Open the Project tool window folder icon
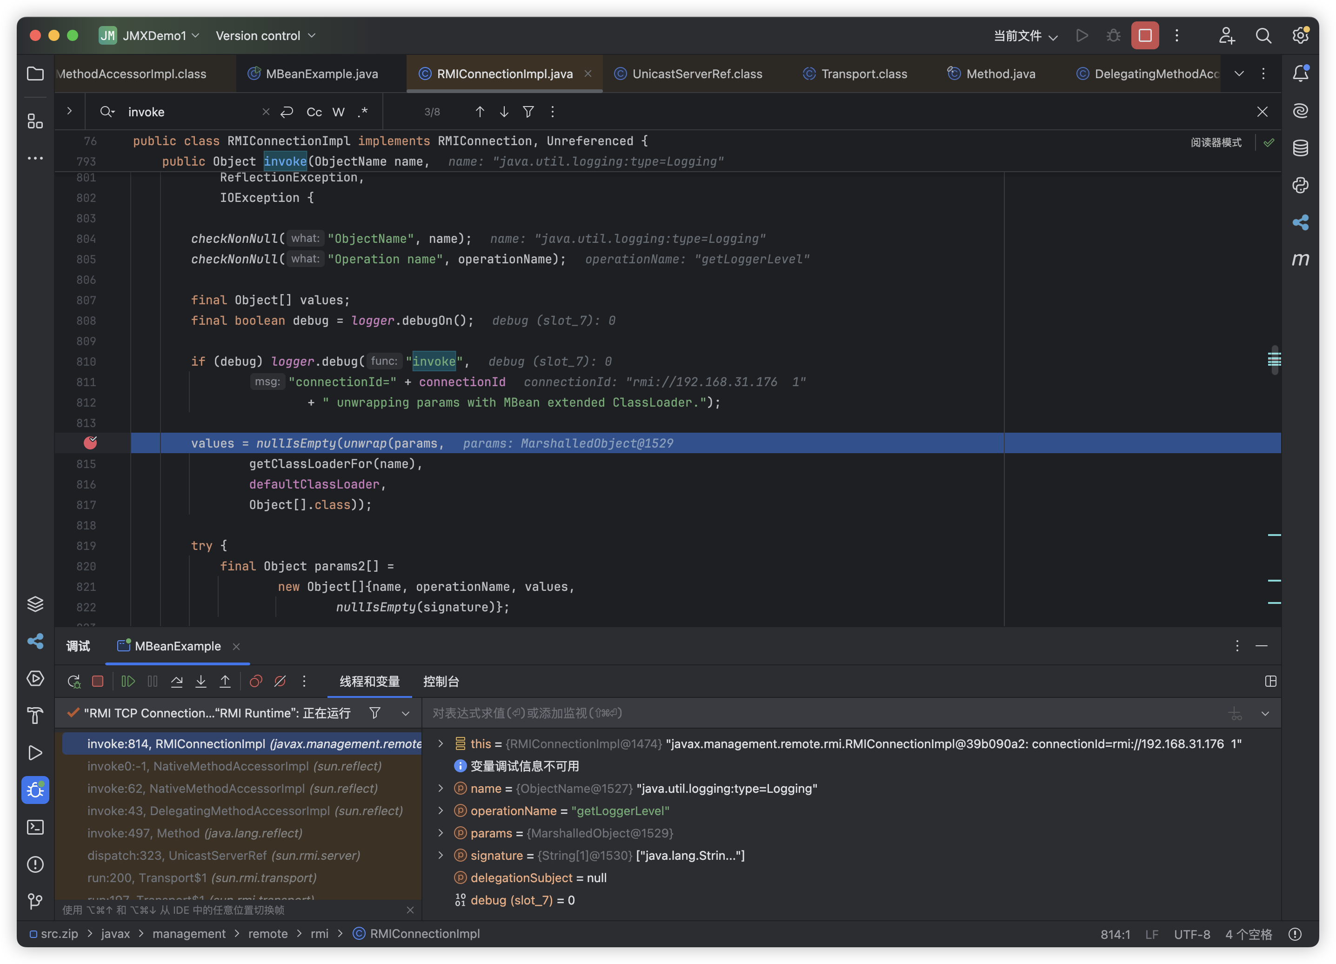 click(x=35, y=74)
